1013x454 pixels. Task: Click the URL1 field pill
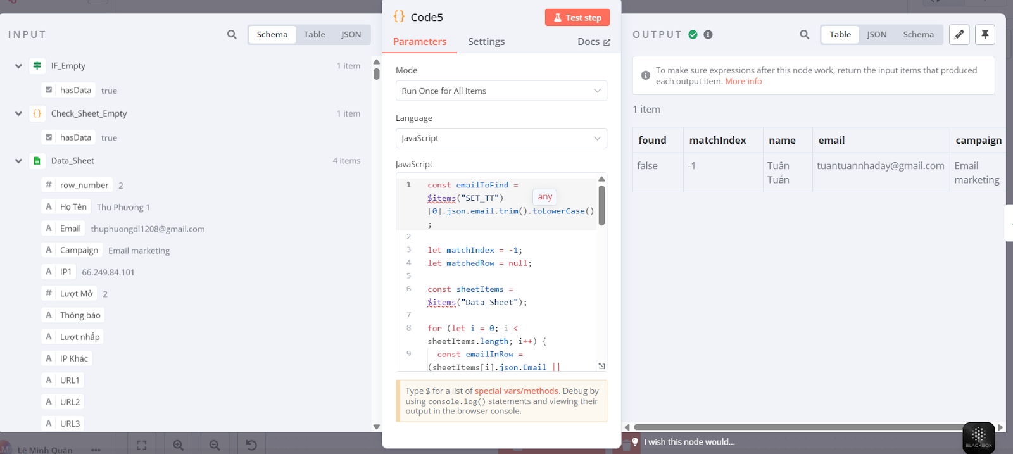point(63,380)
